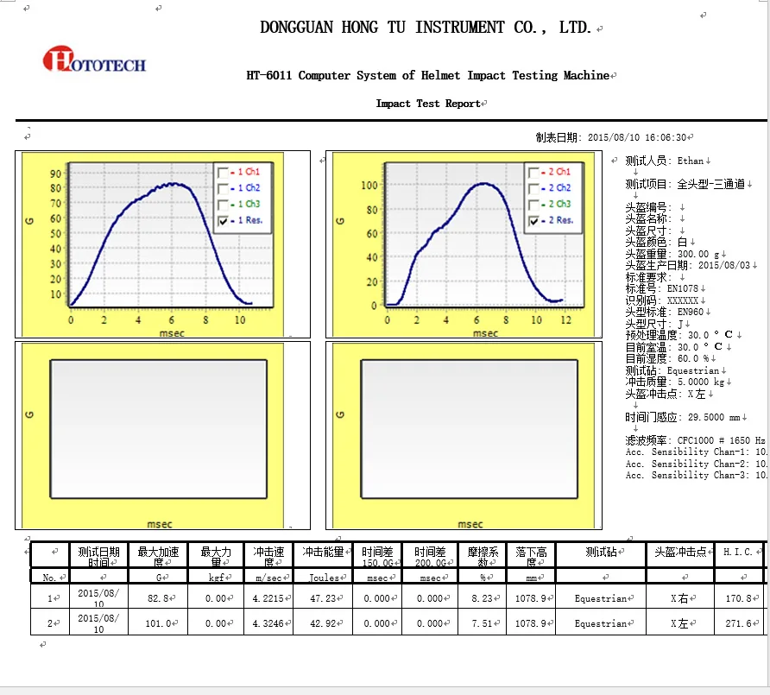The height and width of the screenshot is (695, 770).
Task: Toggle the 1 Ch1 checkbox in first chart
Action: (x=223, y=172)
